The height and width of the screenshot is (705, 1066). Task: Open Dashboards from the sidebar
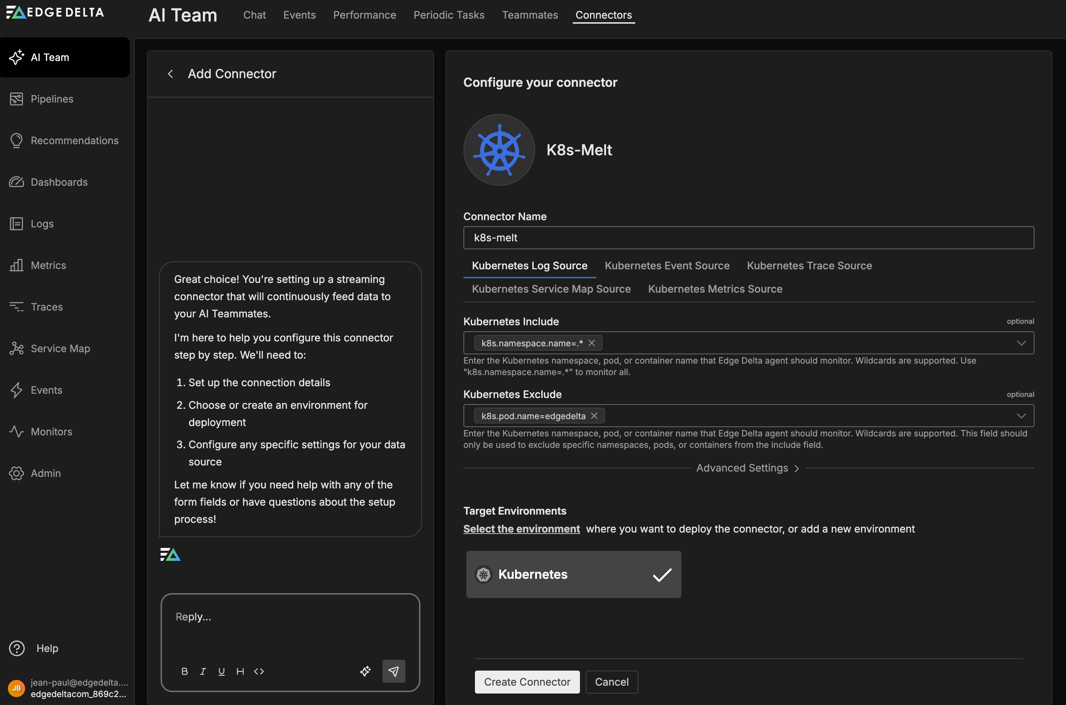pos(59,182)
